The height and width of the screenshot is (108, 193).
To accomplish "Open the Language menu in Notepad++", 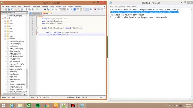I will pos(36,7).
